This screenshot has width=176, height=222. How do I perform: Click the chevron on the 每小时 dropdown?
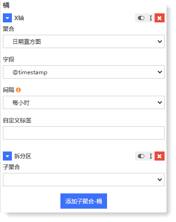point(160,102)
